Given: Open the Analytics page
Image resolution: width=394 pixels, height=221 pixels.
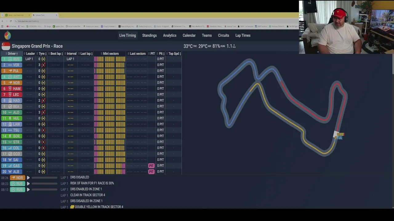Looking at the screenshot, I should tap(170, 35).
